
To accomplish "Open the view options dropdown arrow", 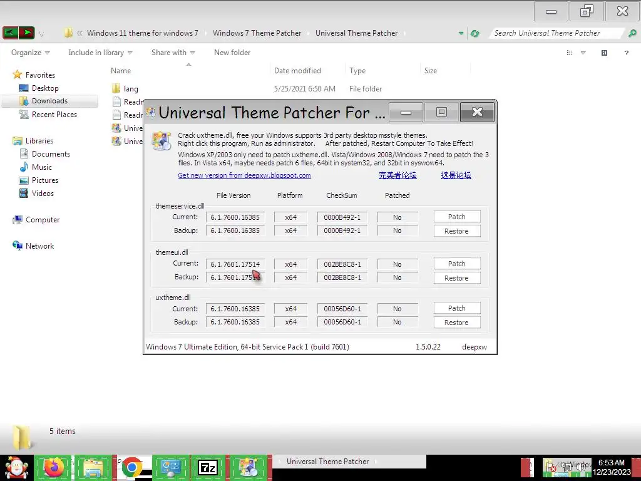I will (583, 53).
